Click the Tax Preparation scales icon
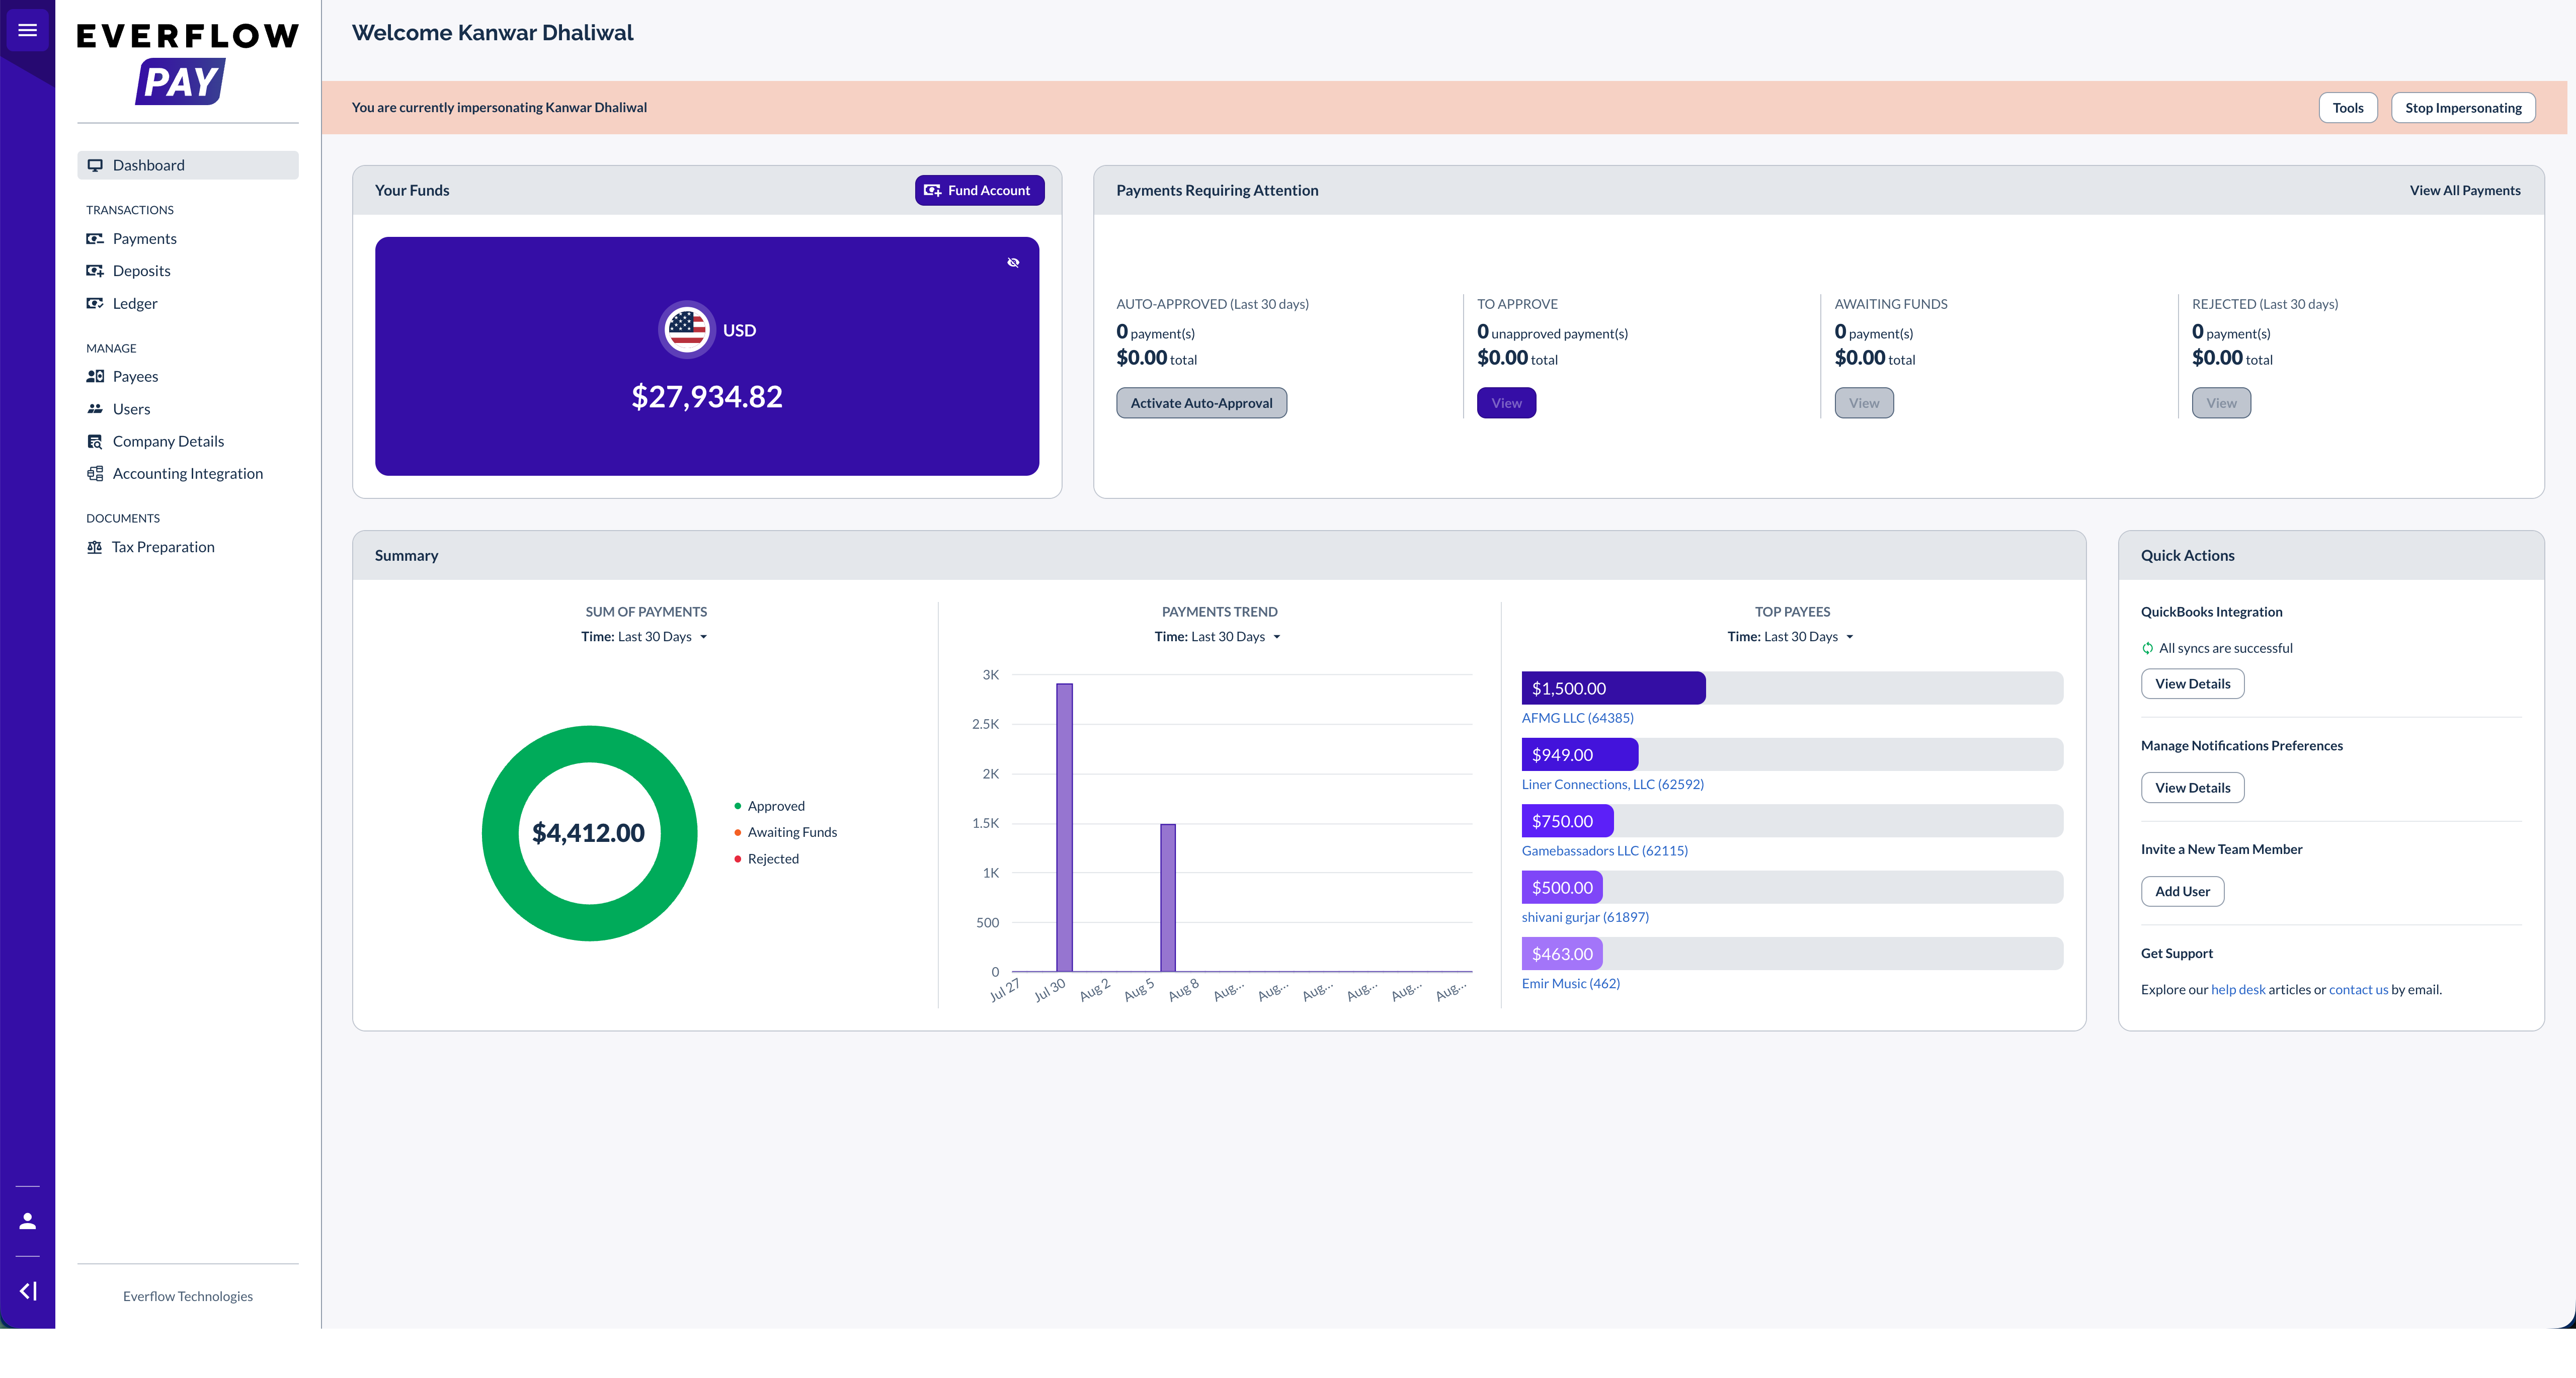Screen dimensions: 2576x1378 coord(94,547)
